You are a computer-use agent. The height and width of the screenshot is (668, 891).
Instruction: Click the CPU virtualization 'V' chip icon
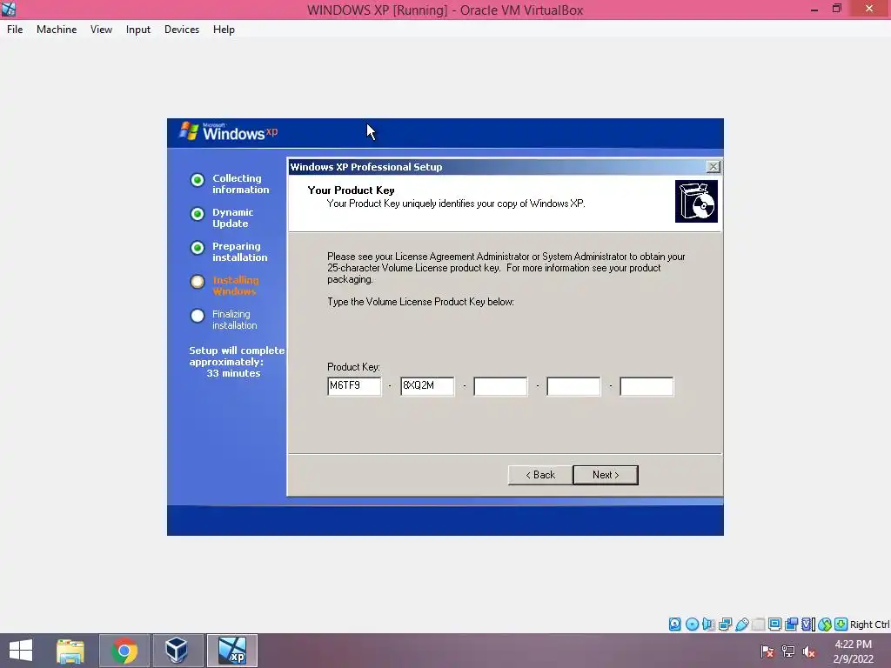(807, 625)
